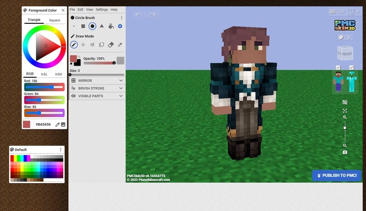Switch color picker to Square tab
The image size is (366, 211).
pyautogui.click(x=55, y=20)
